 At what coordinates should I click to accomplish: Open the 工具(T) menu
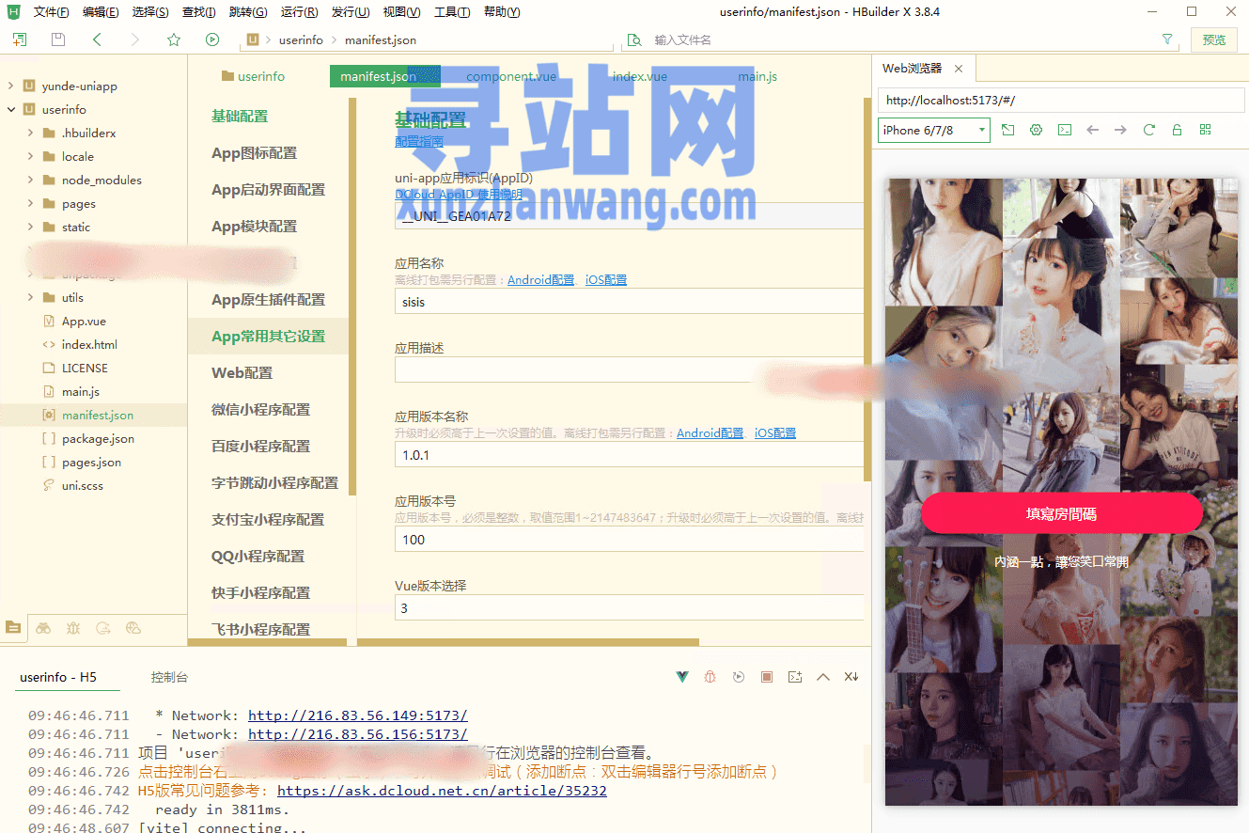pos(452,12)
